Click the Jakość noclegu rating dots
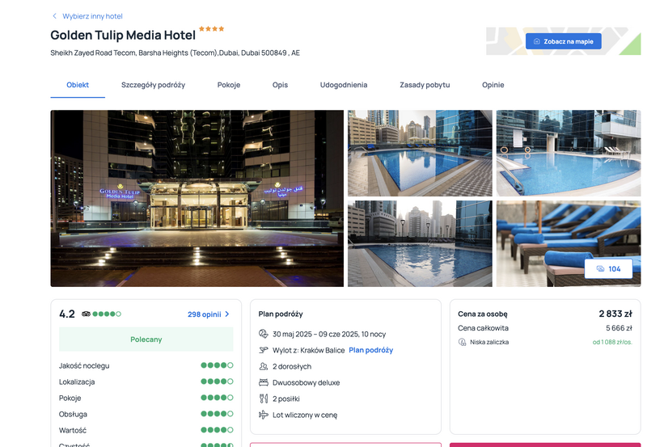 [217, 365]
